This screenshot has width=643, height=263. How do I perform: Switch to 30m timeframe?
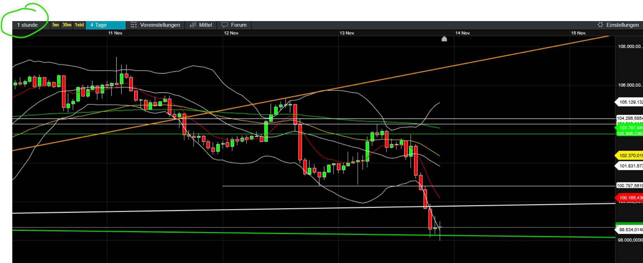click(x=67, y=25)
